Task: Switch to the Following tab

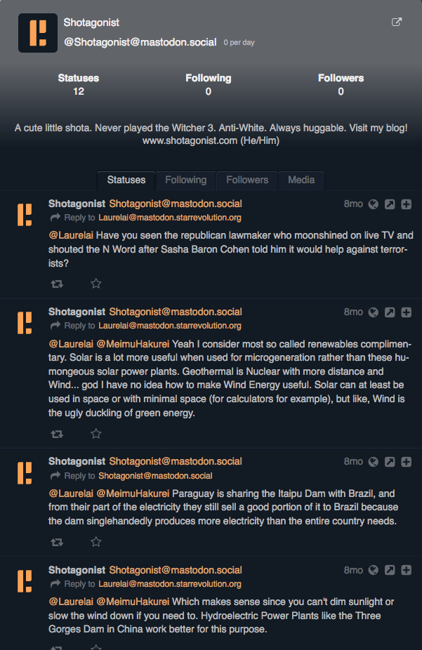Action: tap(185, 180)
